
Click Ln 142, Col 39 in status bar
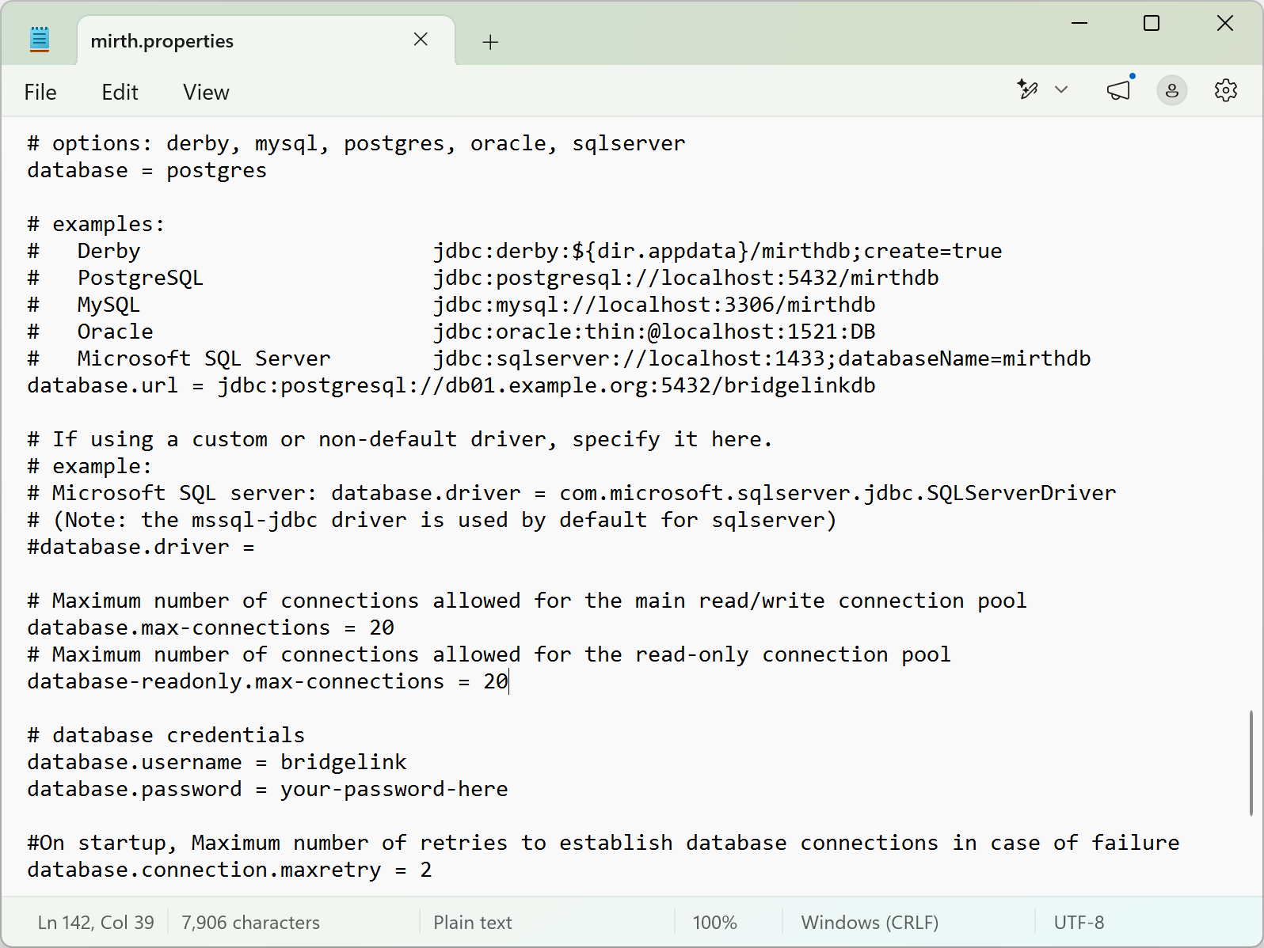96,923
